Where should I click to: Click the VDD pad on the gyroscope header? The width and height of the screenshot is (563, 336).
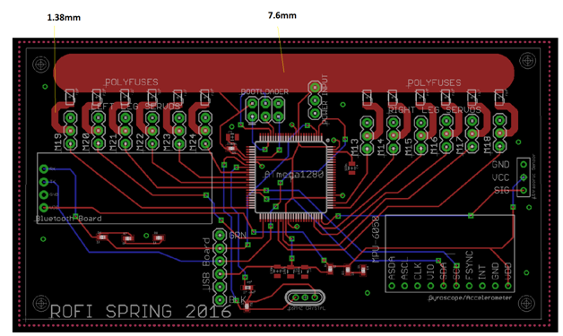[x=508, y=286]
